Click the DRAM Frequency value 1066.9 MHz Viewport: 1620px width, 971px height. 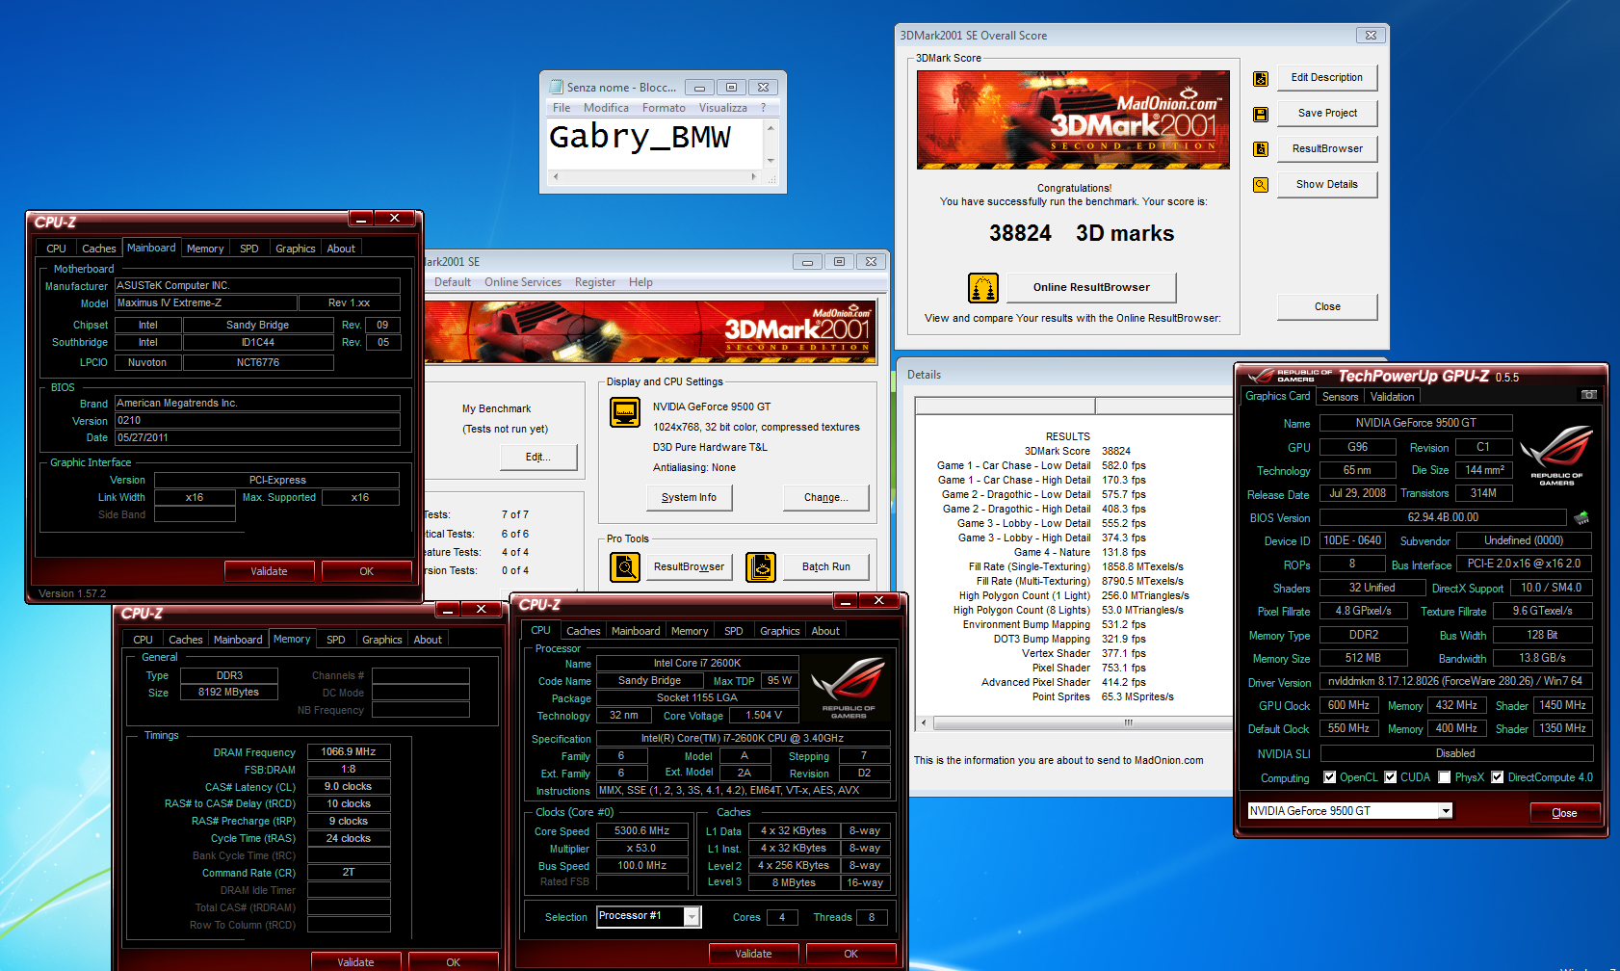tap(349, 752)
